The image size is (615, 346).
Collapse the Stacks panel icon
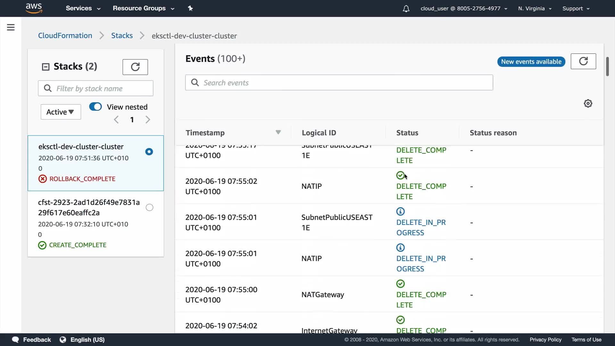[45, 67]
